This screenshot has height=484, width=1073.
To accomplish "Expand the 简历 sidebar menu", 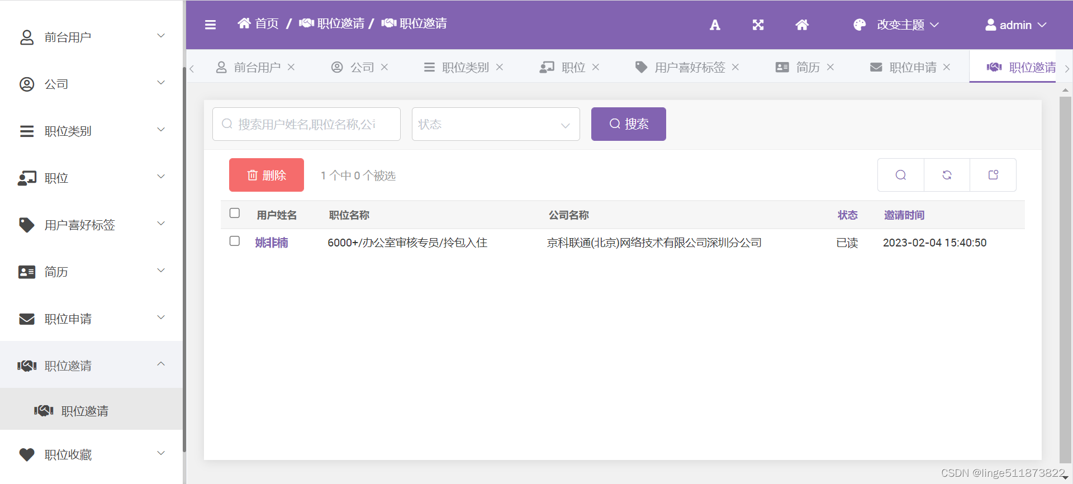I will 161,271.
